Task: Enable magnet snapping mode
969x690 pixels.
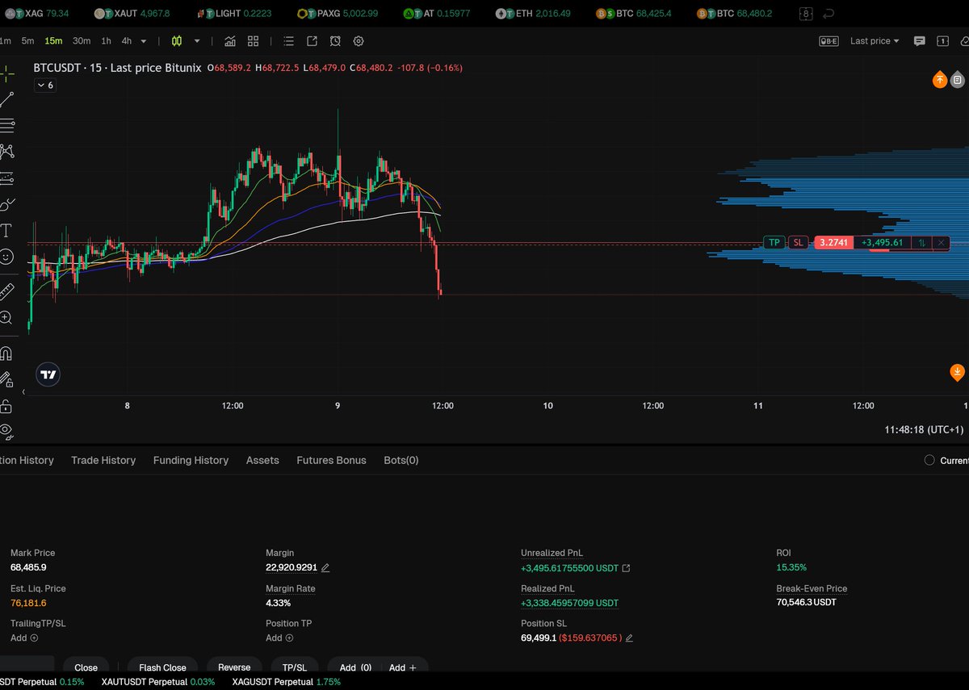Action: pyautogui.click(x=8, y=353)
